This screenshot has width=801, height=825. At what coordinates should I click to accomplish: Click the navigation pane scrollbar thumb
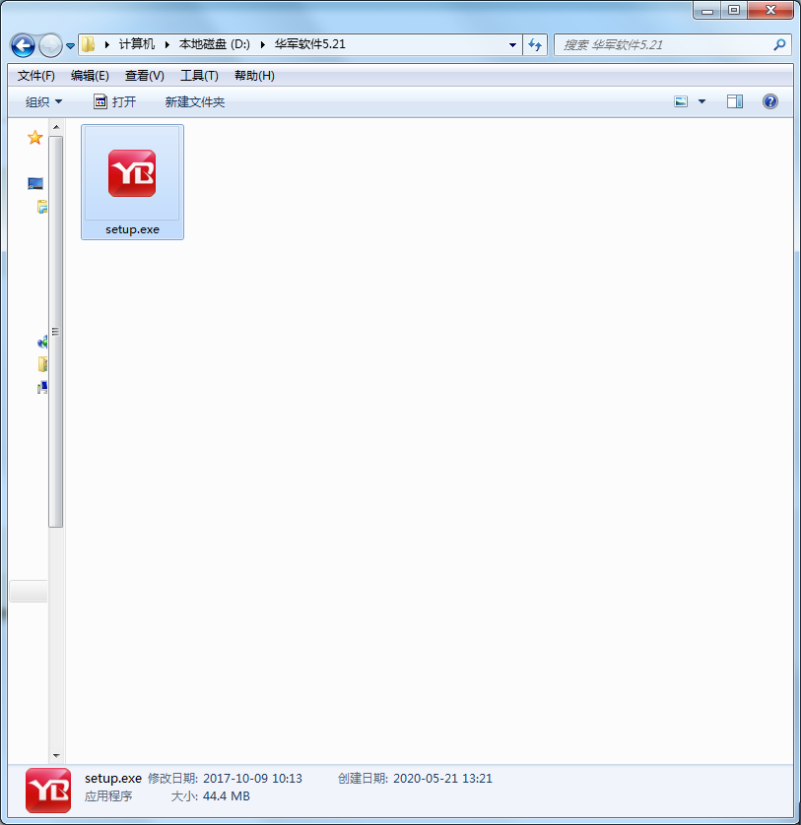pyautogui.click(x=56, y=332)
